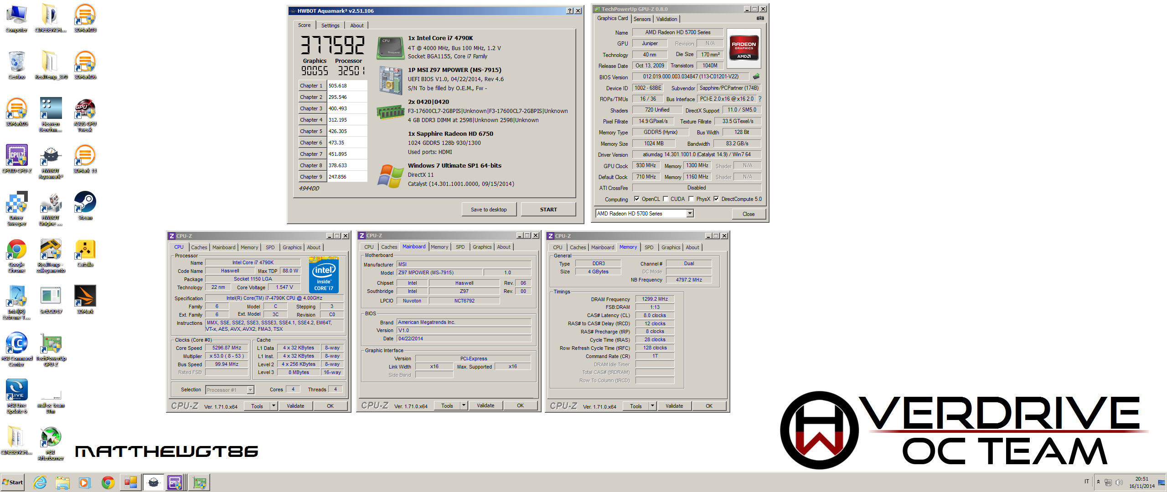Launch HWBOT Unigine desktop shortcut
The width and height of the screenshot is (1167, 492).
(x=51, y=209)
